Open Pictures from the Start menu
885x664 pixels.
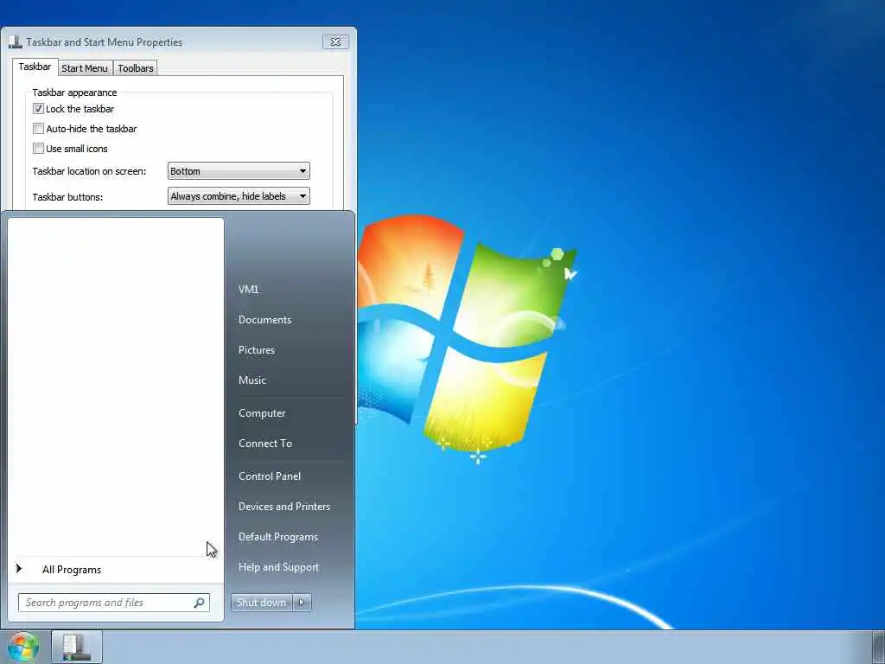pyautogui.click(x=256, y=350)
